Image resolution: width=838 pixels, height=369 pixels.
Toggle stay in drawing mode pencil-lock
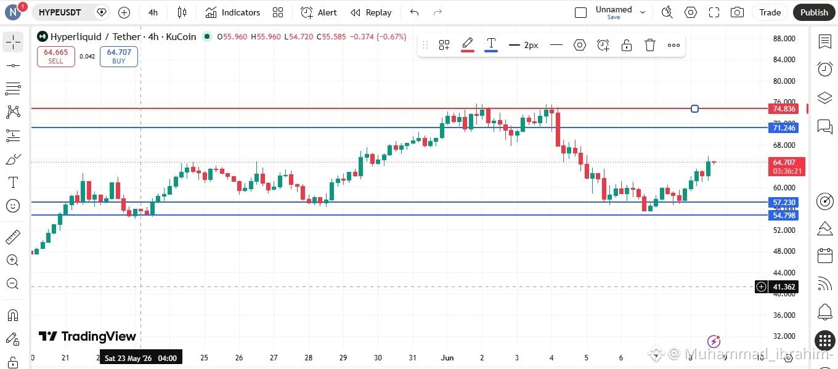12,339
